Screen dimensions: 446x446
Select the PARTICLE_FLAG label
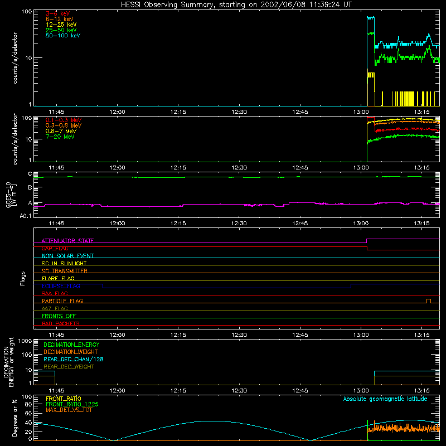click(x=62, y=300)
